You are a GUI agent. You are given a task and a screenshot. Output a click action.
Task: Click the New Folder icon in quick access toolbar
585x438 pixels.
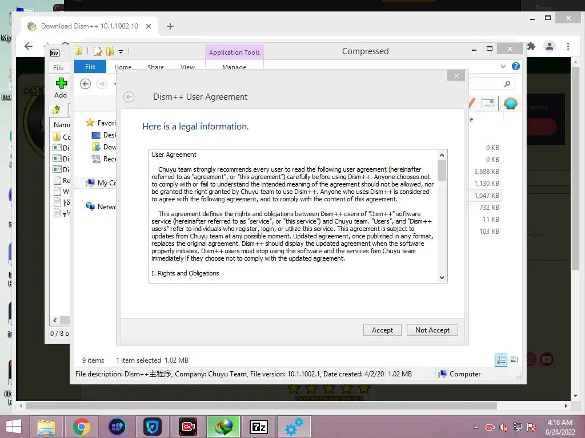click(110, 51)
